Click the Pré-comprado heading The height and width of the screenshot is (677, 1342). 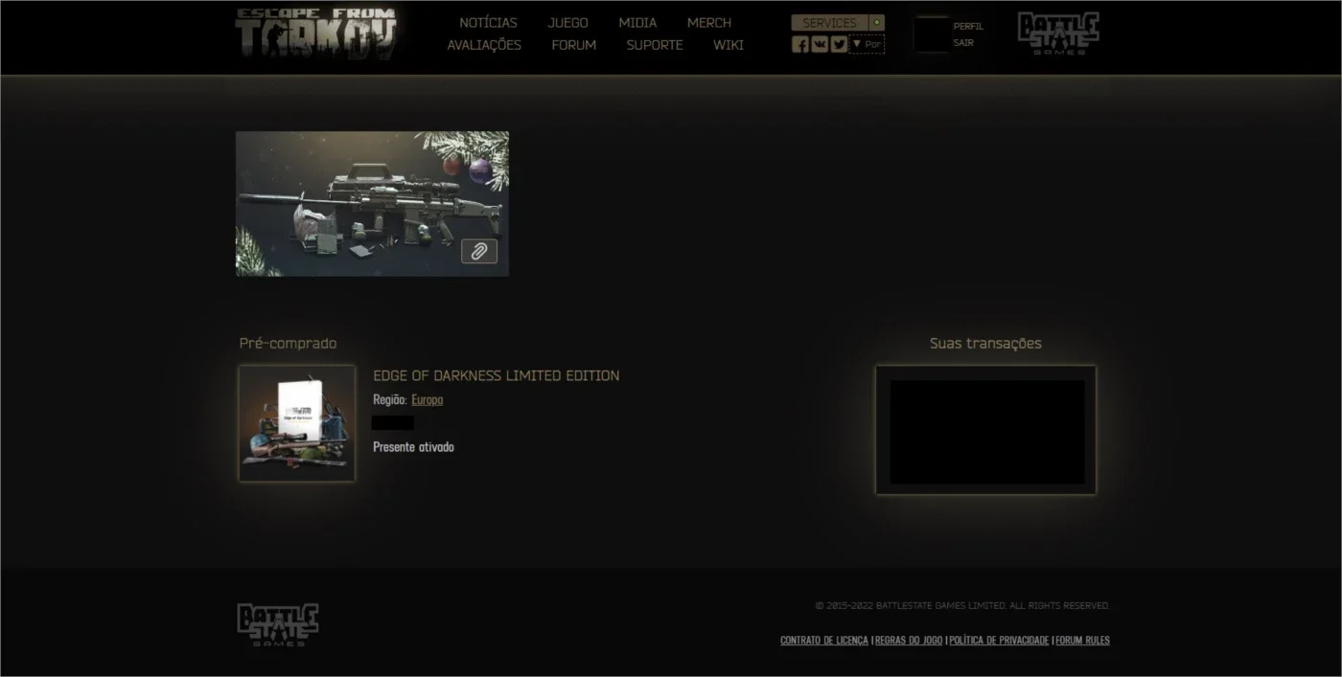tap(288, 343)
